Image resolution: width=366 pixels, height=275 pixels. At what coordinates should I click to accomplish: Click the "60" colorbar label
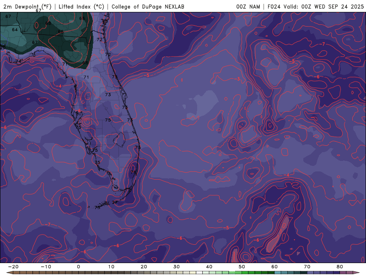(274, 267)
